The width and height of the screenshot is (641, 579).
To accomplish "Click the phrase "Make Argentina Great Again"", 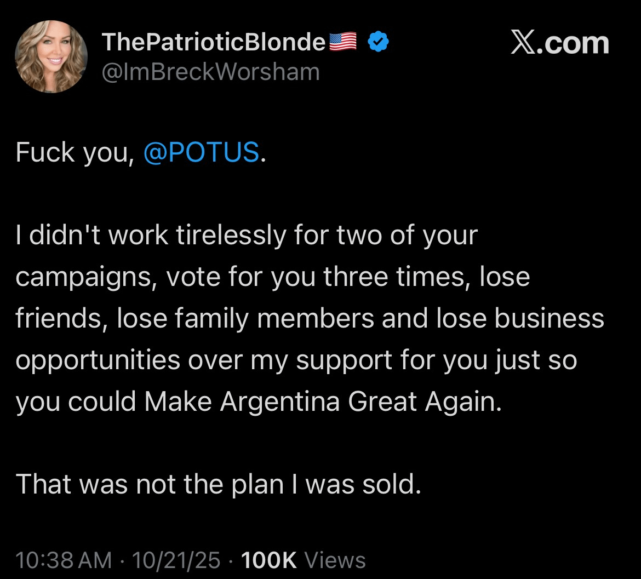I will (322, 402).
